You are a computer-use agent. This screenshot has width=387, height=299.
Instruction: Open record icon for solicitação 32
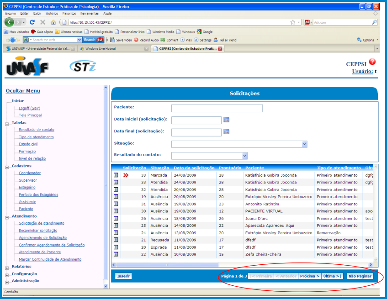(x=116, y=189)
